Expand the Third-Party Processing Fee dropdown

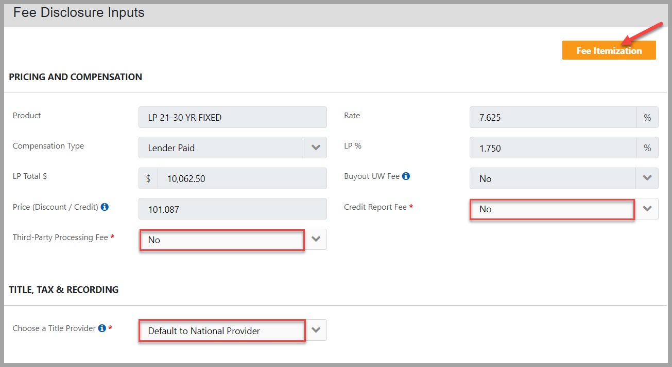[x=316, y=239]
